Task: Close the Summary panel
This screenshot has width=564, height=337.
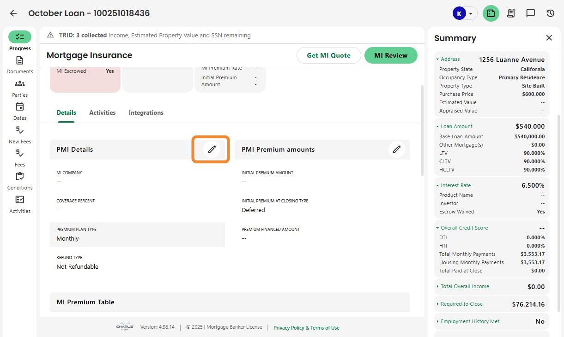Action: 549,38
